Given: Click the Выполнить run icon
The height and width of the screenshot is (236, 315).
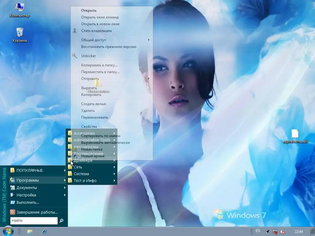Looking at the screenshot, I should (x=12, y=202).
